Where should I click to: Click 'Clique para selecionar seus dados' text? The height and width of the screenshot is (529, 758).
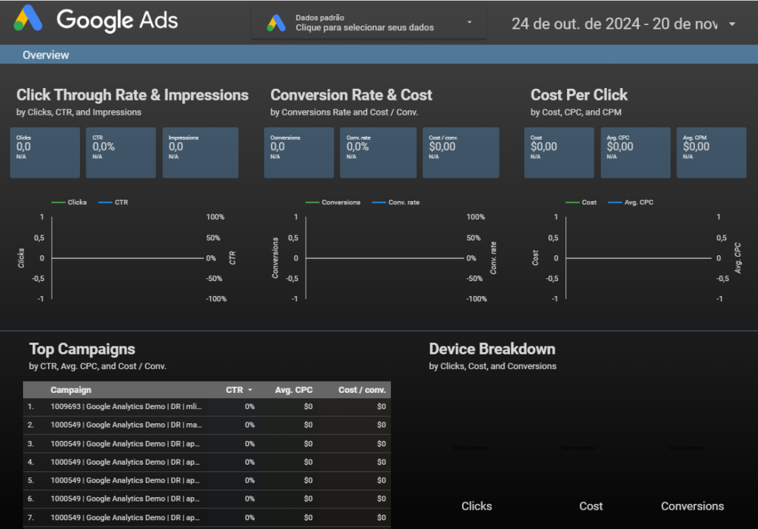coord(364,27)
